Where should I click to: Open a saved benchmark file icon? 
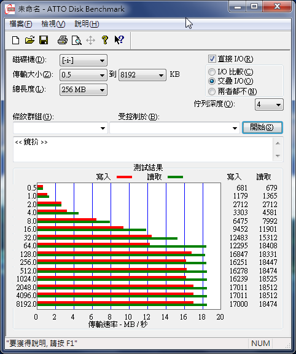(29, 40)
